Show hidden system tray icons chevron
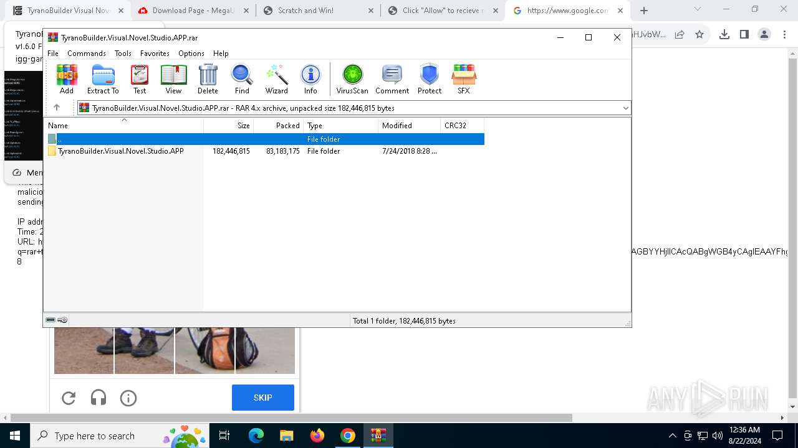The image size is (798, 448). pos(673,436)
